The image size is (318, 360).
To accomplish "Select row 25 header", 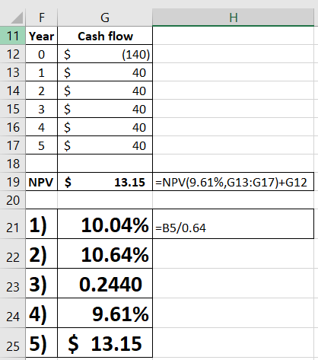I will [x=13, y=342].
